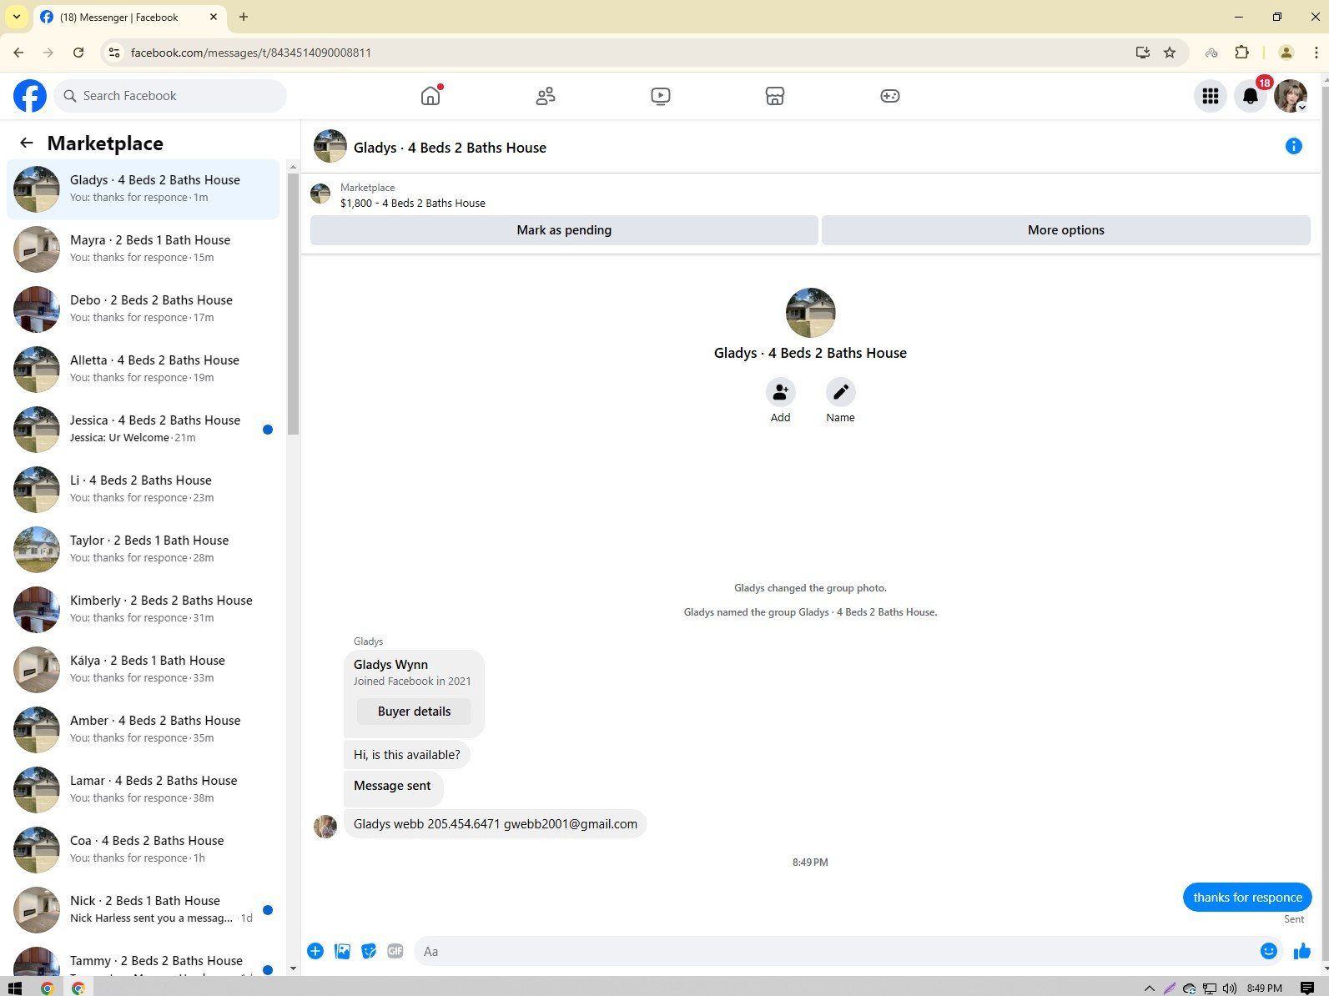The height and width of the screenshot is (996, 1329).
Task: Open More options for the listing
Action: 1066,230
